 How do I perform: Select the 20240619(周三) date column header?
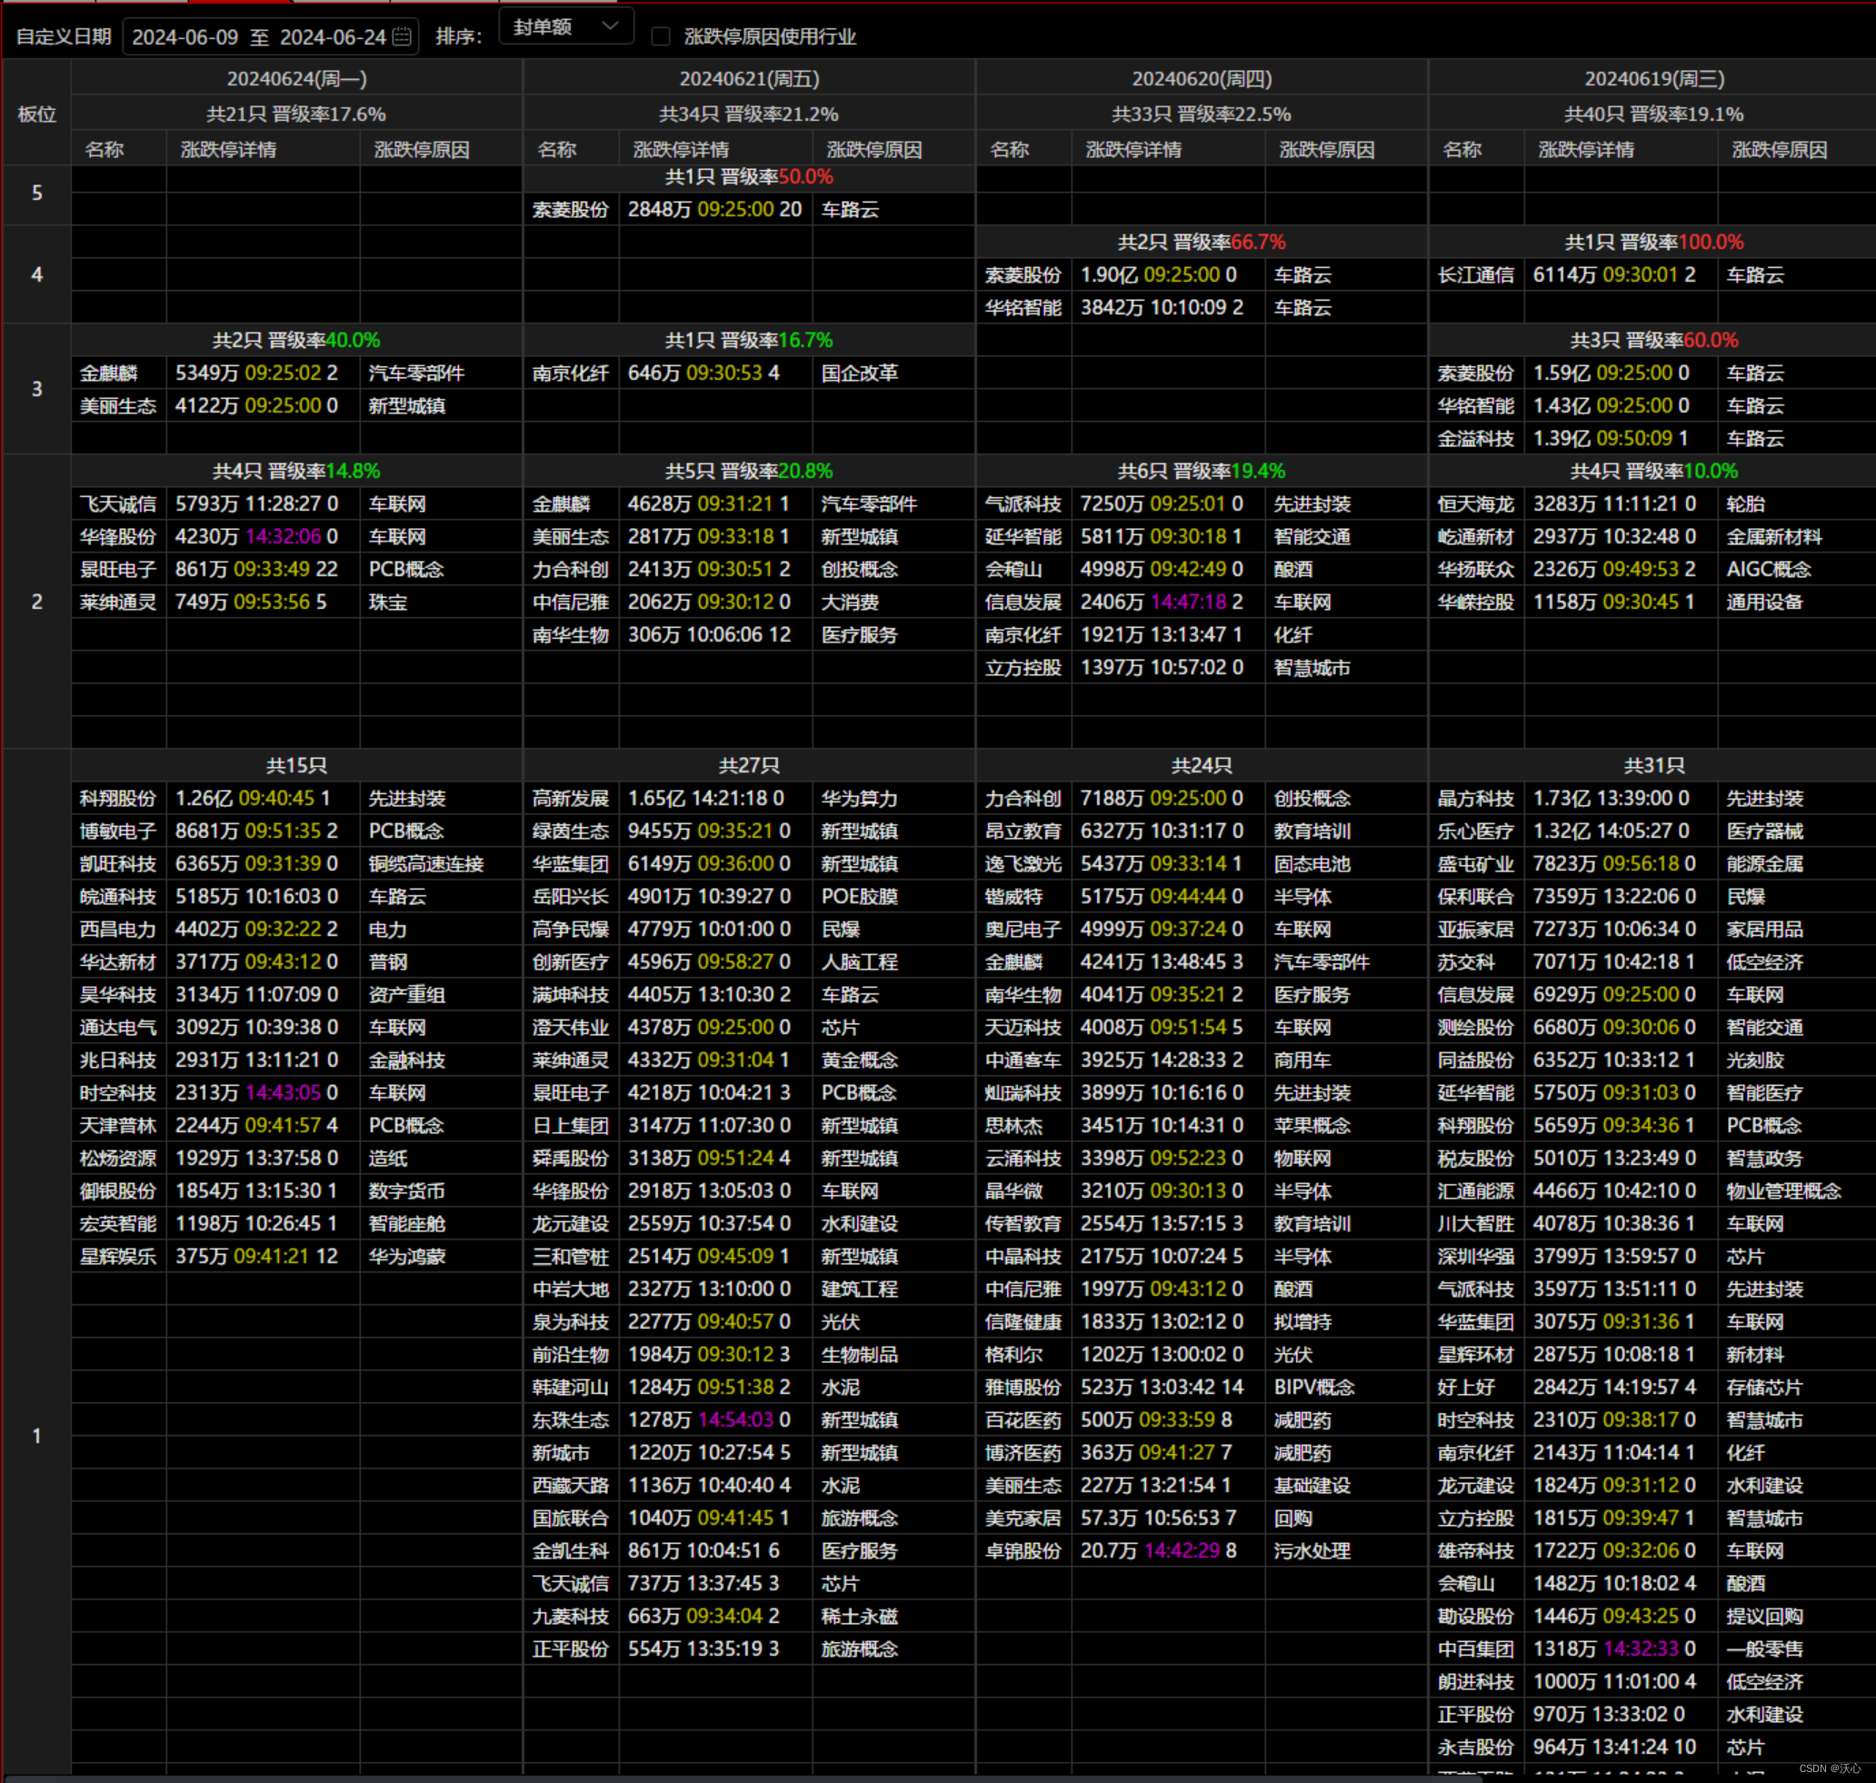point(1653,79)
